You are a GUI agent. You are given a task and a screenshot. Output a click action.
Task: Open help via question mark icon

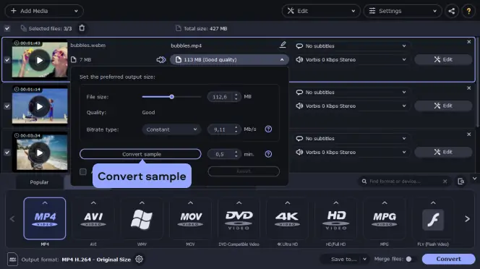(468, 11)
